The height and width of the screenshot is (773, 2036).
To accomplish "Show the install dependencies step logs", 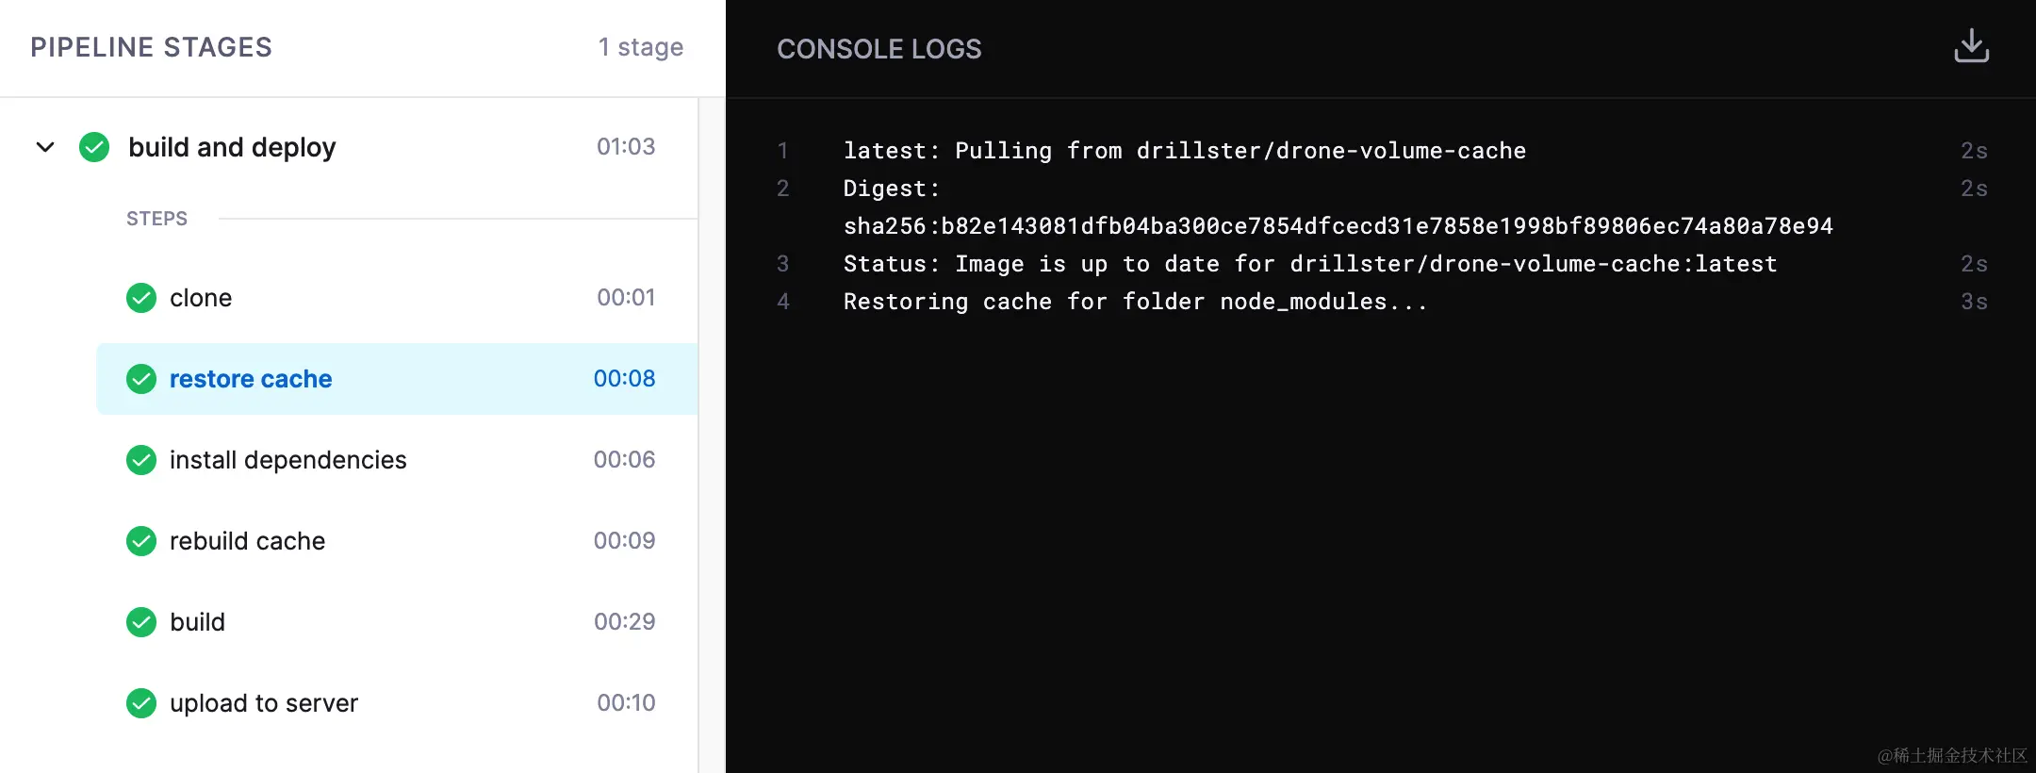I will pos(397,460).
